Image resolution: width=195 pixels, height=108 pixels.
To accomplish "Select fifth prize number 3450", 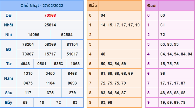I will (50, 73).
